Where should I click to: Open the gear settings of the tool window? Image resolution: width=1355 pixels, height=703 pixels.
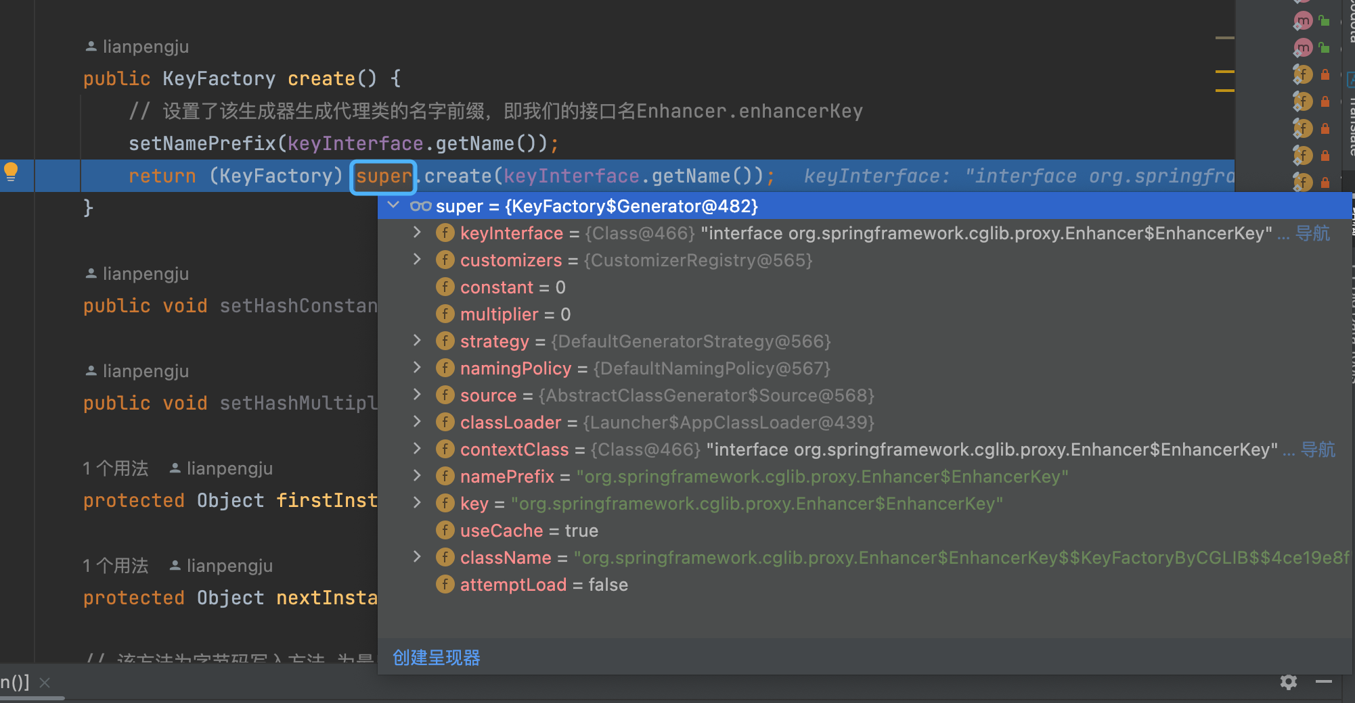coord(1289,682)
